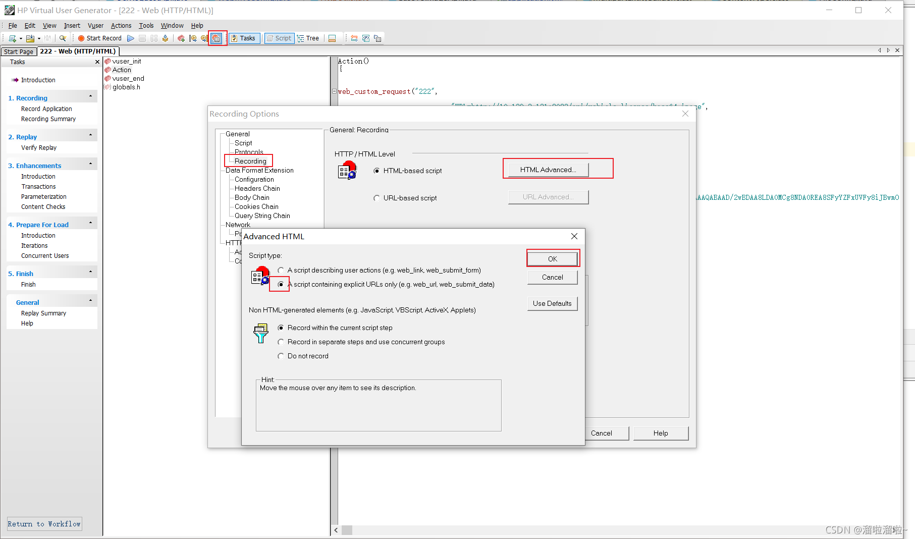Click the insert blocks toolbar icon

[x=181, y=38]
